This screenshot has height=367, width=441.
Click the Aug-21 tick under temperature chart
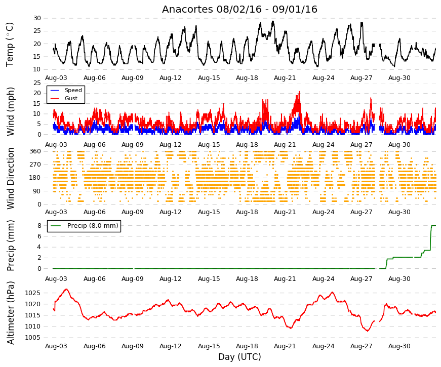285,78
